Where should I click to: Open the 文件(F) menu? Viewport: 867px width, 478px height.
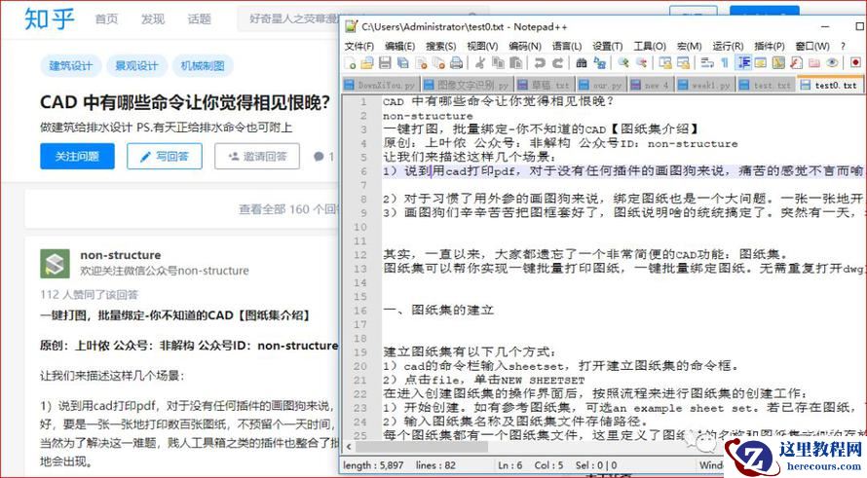pos(358,46)
